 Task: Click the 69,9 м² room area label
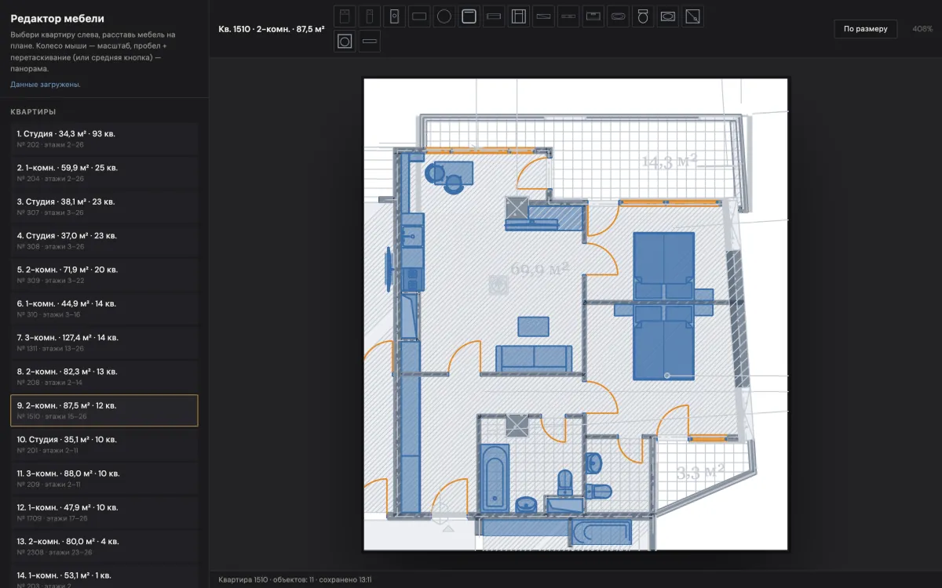539,269
